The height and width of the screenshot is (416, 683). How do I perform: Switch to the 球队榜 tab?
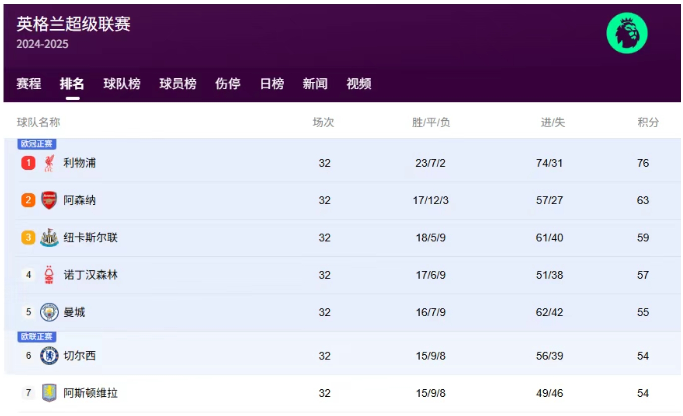click(x=122, y=84)
